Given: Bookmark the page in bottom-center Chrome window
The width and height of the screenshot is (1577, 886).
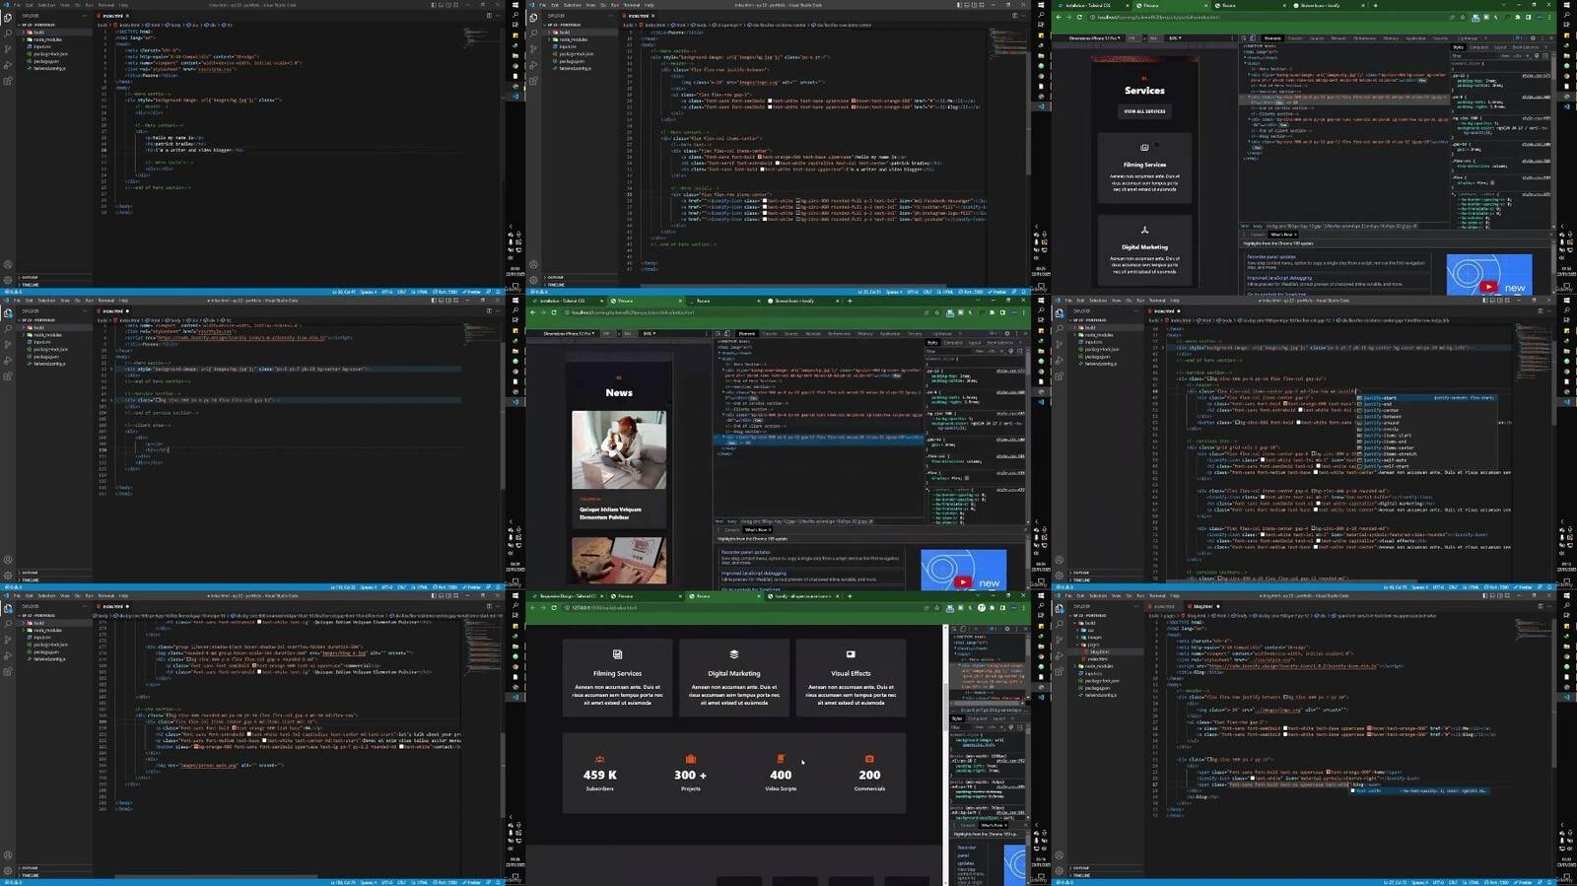Looking at the screenshot, I should point(937,608).
